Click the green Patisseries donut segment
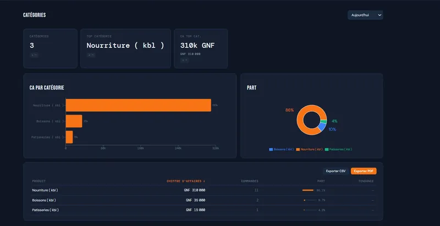 [x=323, y=122]
